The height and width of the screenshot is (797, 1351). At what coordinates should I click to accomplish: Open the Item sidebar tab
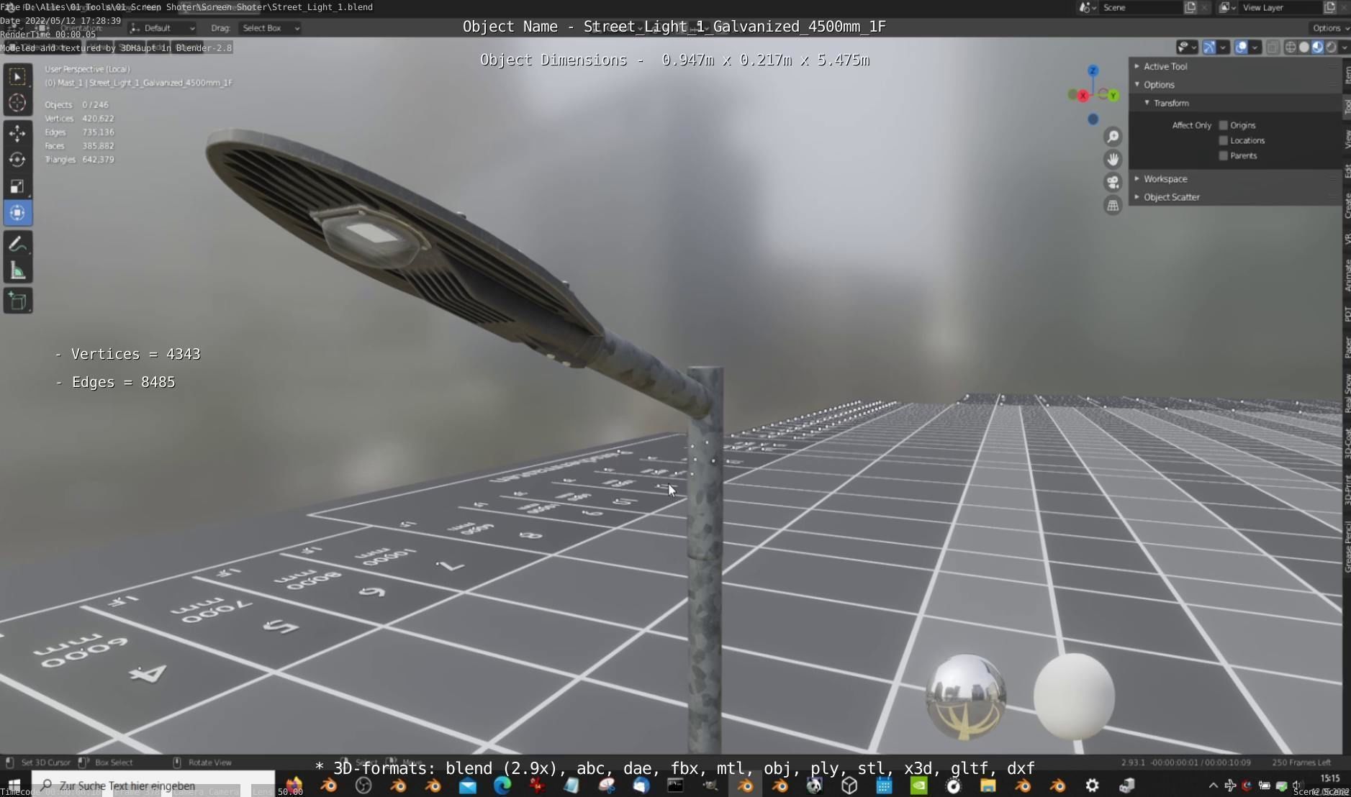click(1347, 75)
